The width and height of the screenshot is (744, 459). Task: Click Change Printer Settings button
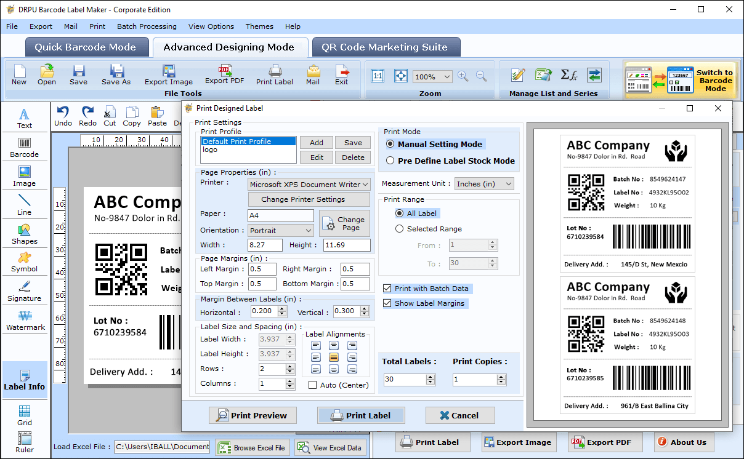309,199
